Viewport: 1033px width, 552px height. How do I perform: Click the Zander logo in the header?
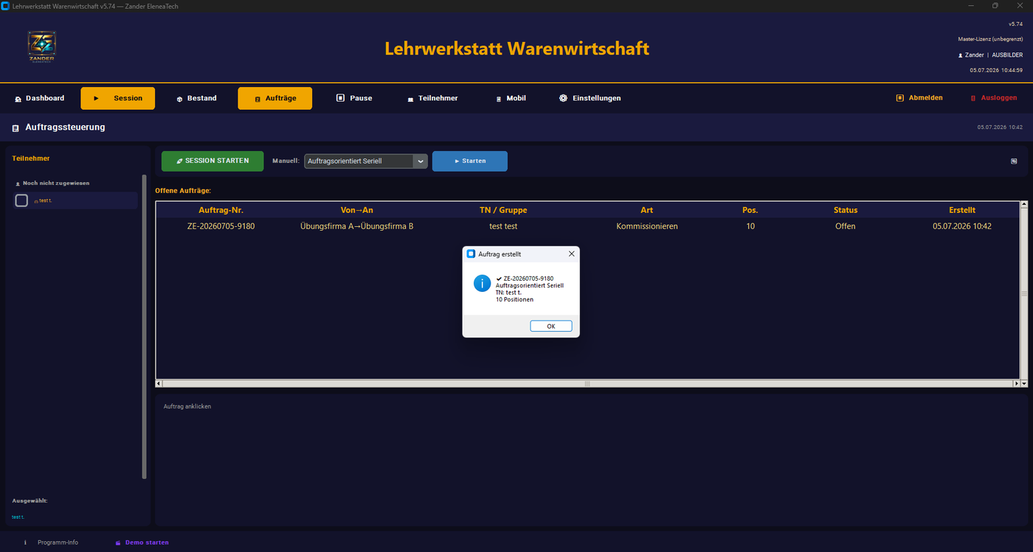point(41,47)
